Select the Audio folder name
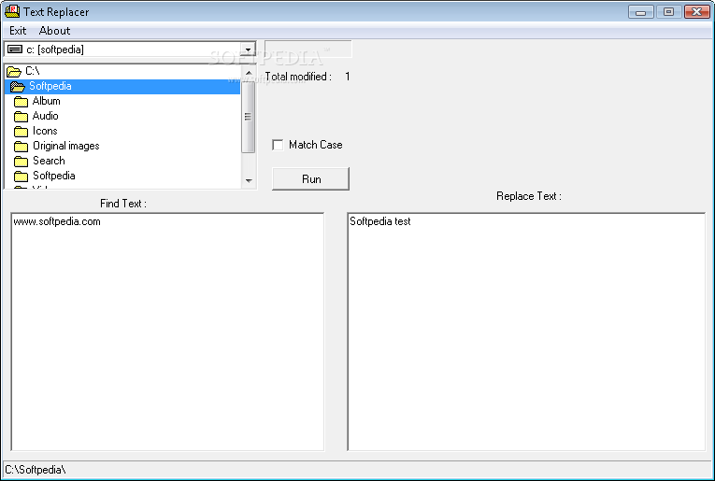The width and height of the screenshot is (715, 481). click(45, 116)
